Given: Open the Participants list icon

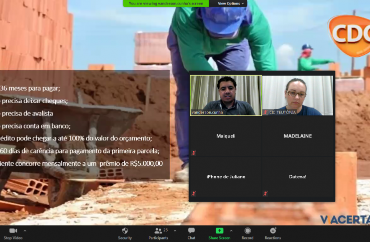Looking at the screenshot, I should point(158,231).
